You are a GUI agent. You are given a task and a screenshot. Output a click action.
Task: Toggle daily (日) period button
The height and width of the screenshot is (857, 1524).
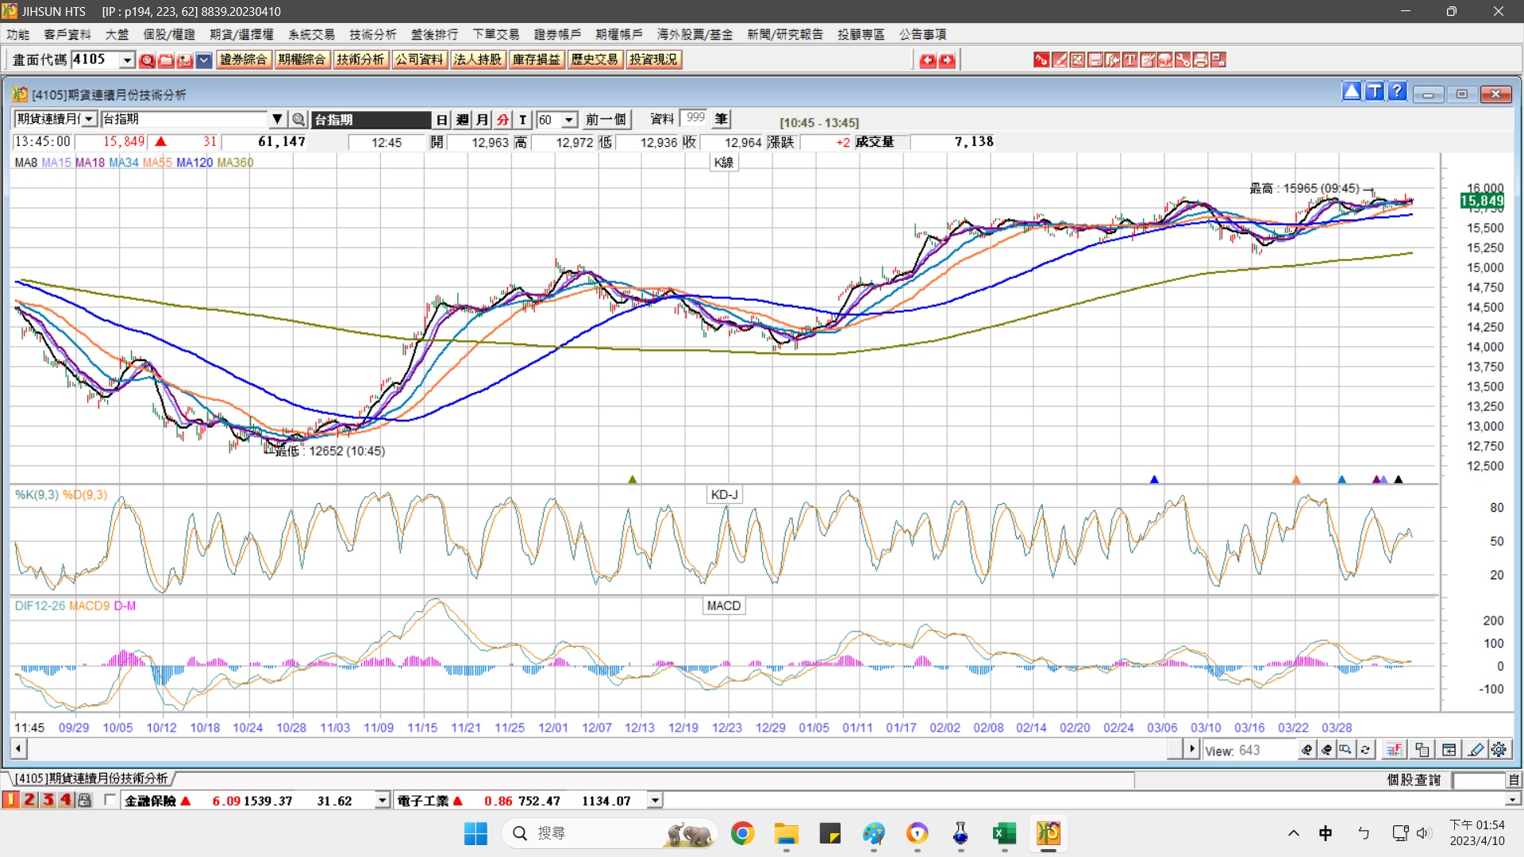pos(441,120)
